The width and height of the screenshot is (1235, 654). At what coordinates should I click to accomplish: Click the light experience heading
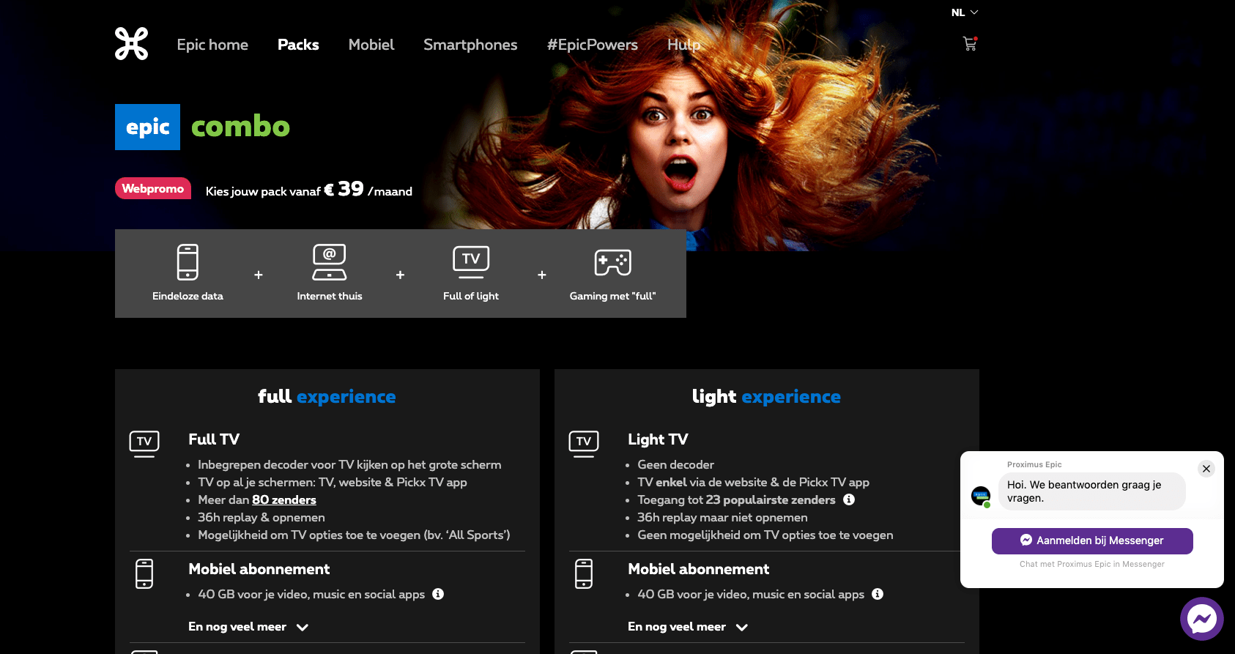(766, 396)
